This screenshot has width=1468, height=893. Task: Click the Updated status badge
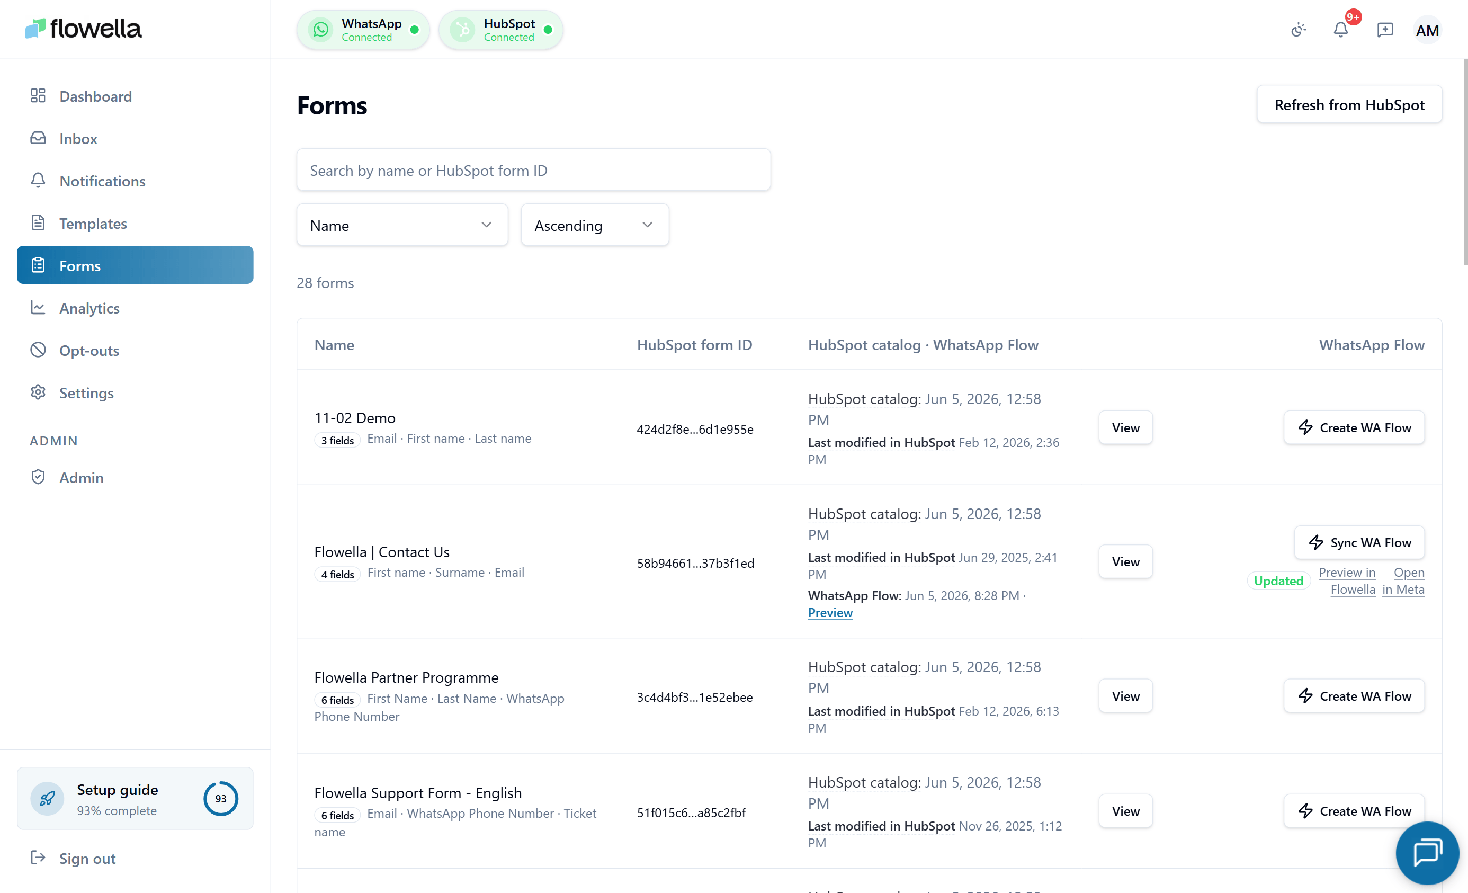1278,581
